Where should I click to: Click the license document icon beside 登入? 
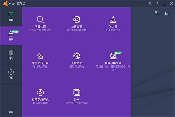167,13
